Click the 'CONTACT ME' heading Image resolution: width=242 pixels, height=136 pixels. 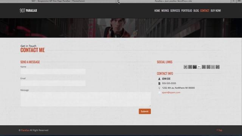(33, 50)
